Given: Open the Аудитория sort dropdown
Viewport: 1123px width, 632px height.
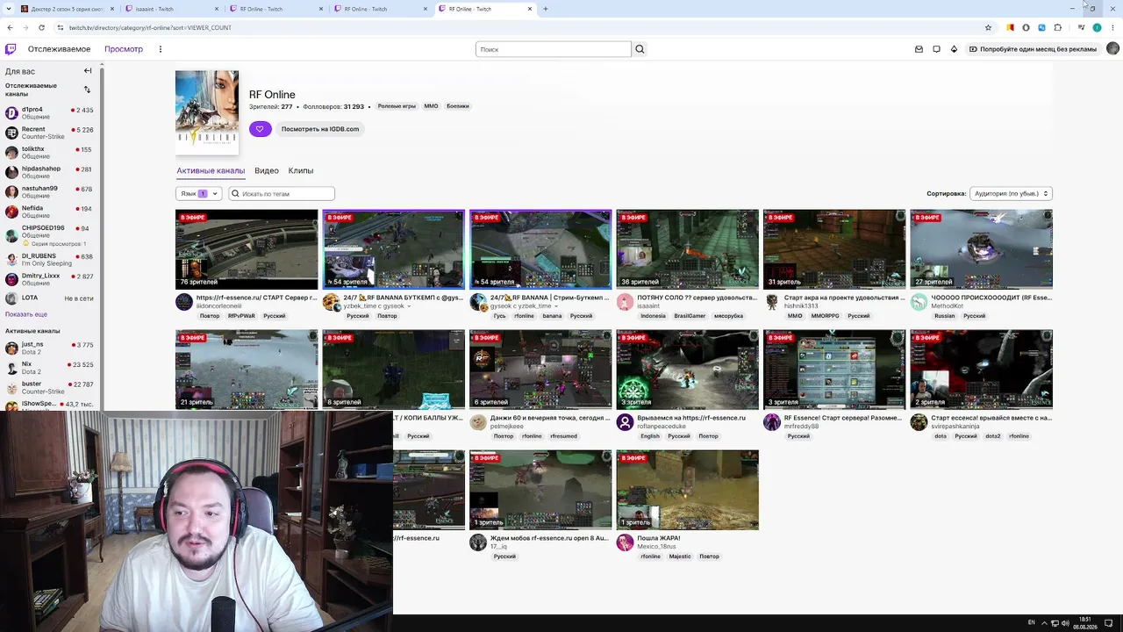Looking at the screenshot, I should 1011,193.
